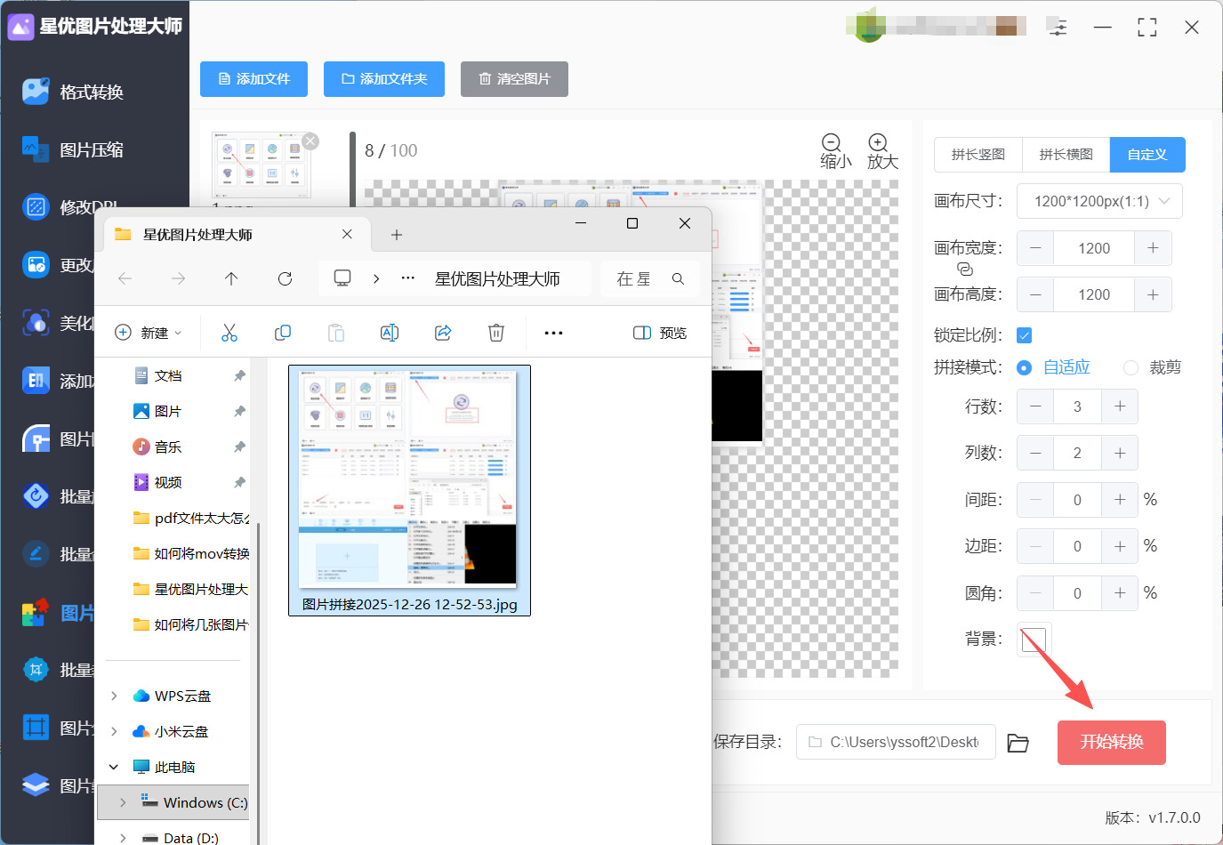The width and height of the screenshot is (1223, 845).
Task: Select the 裁剪 radio button
Action: 1130,368
